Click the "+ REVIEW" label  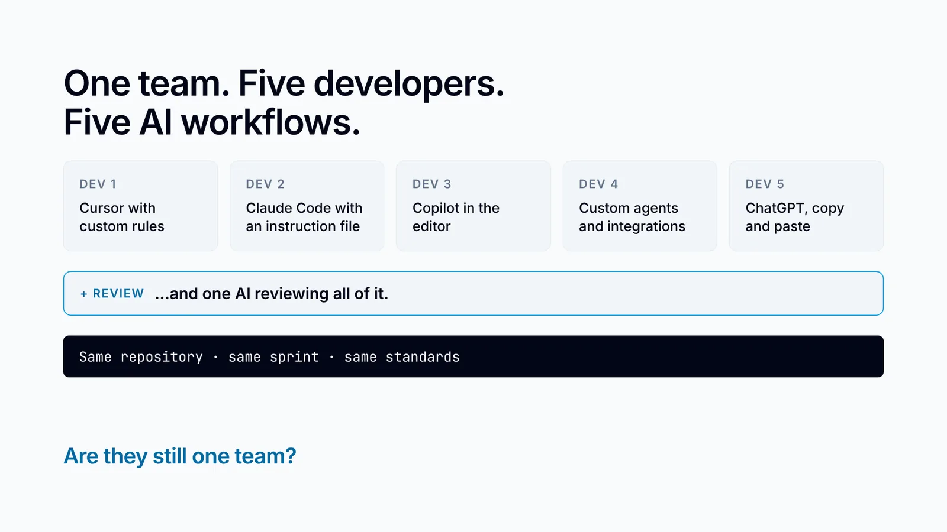coord(112,294)
